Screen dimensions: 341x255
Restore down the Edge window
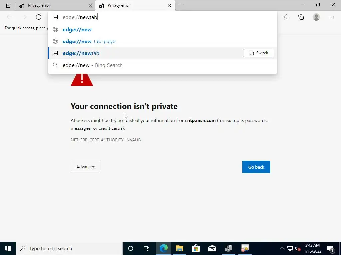point(318,5)
